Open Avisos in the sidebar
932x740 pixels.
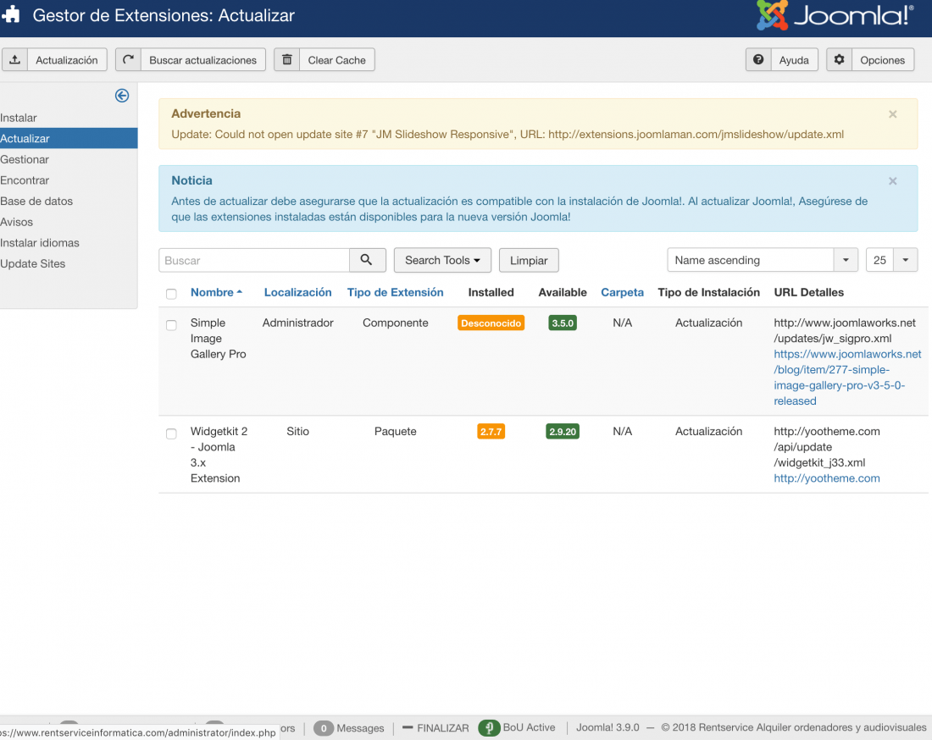click(67, 222)
